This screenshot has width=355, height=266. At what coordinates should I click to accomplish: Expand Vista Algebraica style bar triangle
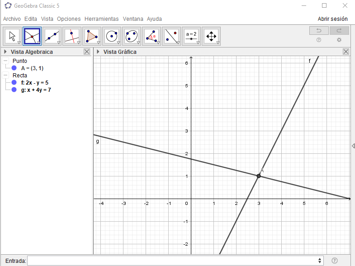point(5,52)
